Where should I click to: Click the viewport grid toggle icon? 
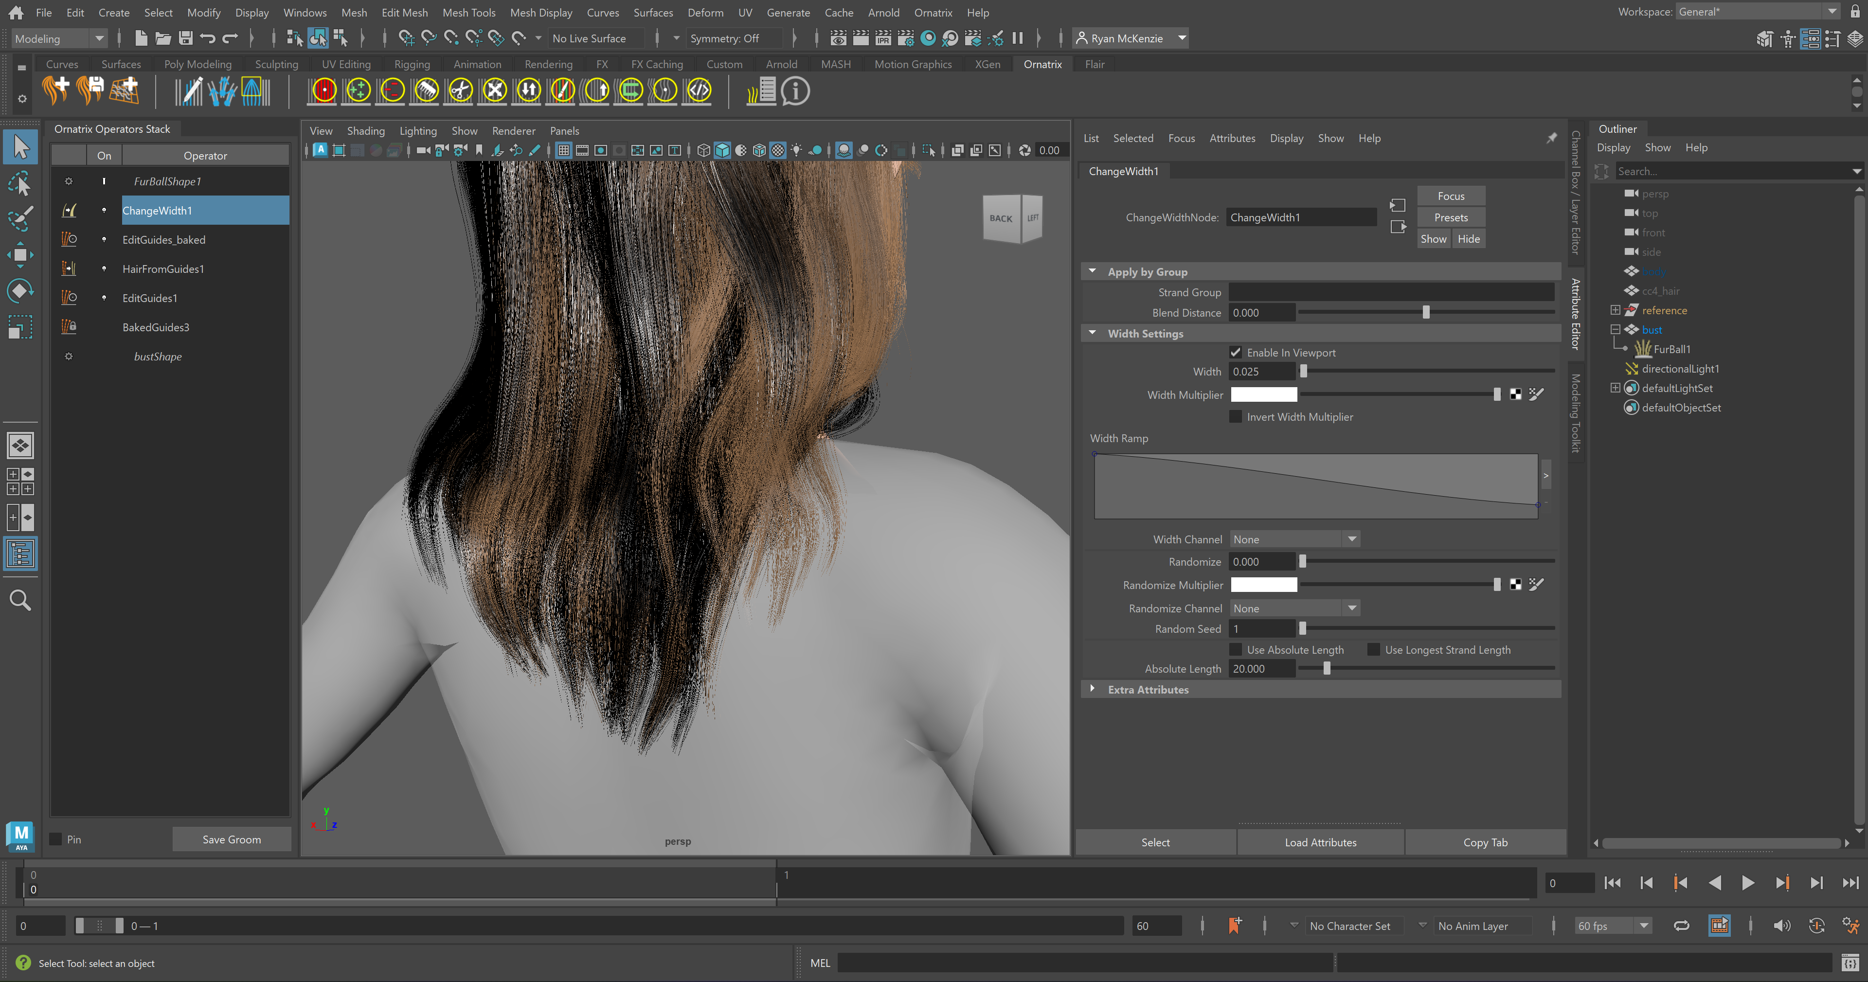[x=563, y=150]
